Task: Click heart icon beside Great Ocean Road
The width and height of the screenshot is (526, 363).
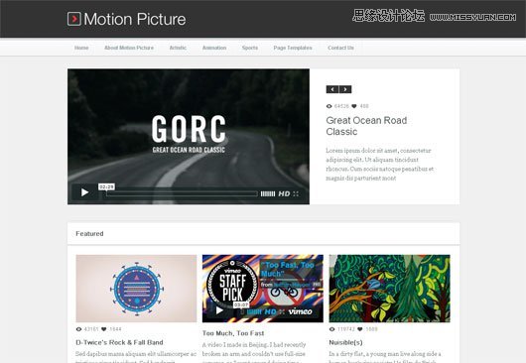Action: pyautogui.click(x=354, y=106)
